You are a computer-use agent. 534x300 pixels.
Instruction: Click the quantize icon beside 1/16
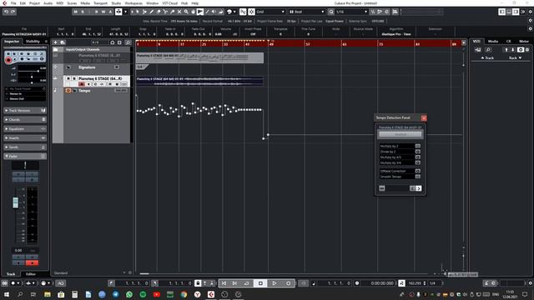331,12
